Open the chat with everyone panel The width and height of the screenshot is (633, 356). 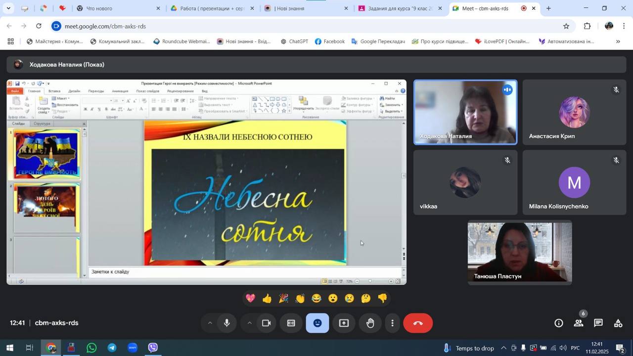[598, 323]
